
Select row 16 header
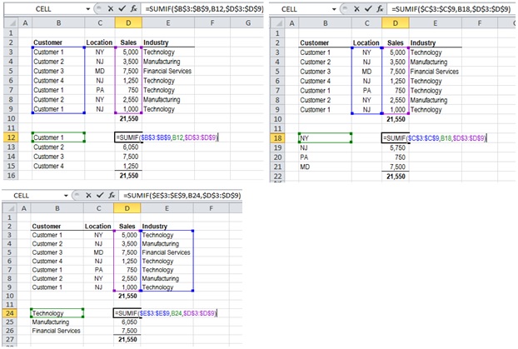click(11, 176)
